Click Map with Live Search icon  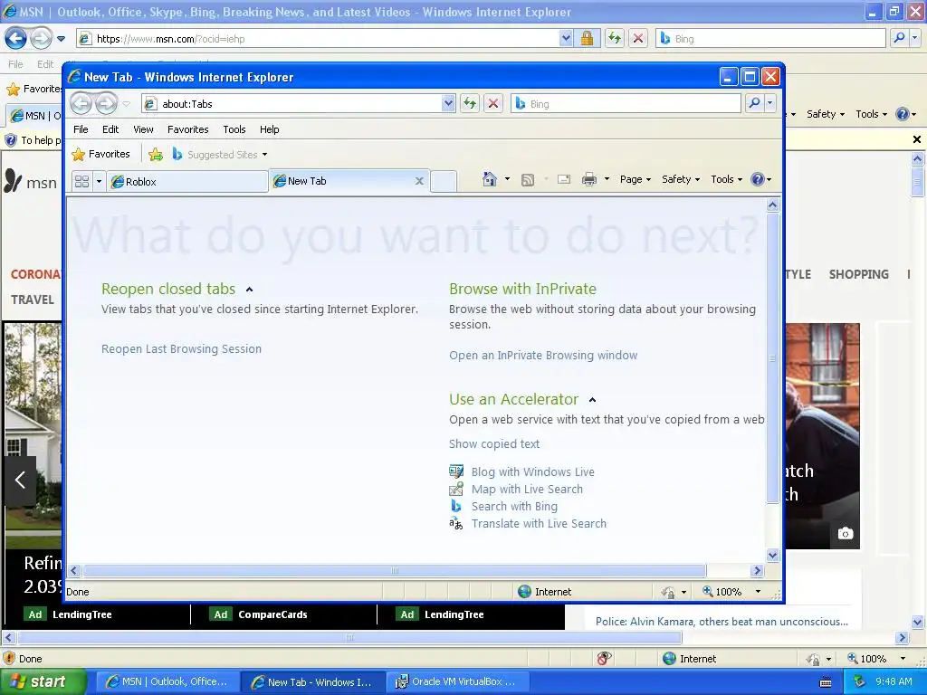(x=456, y=489)
